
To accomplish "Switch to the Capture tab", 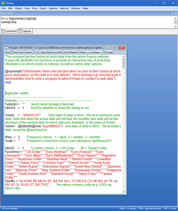I will click(x=25, y=31).
